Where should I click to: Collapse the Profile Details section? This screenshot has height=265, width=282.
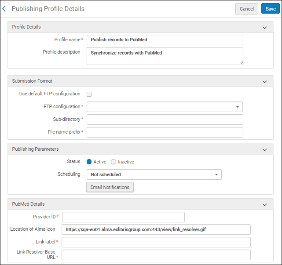pyautogui.click(x=264, y=28)
